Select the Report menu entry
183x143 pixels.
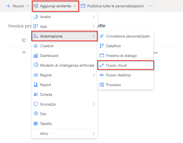[x=65, y=85]
